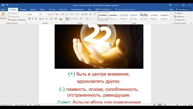The image size is (193, 109).
Task: Click Replace (Заменить) button
Action: pyautogui.click(x=179, y=16)
